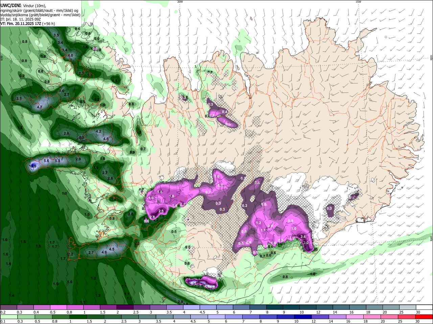This screenshot has width=433, height=324.
Task: Click the white upper swatch labeled 30
Action: click(x=424, y=307)
